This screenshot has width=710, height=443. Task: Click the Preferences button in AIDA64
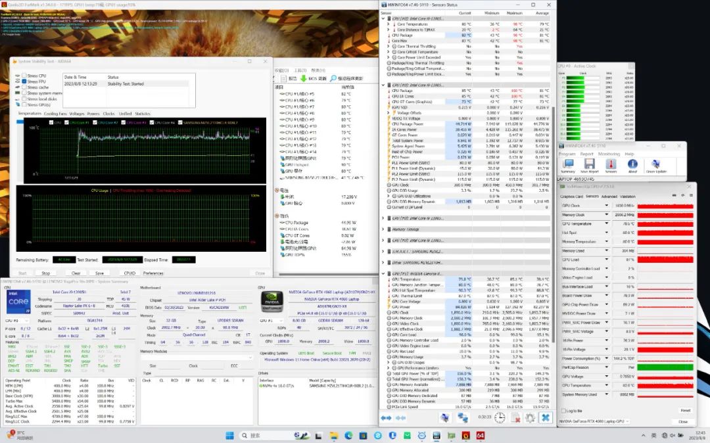tap(153, 273)
